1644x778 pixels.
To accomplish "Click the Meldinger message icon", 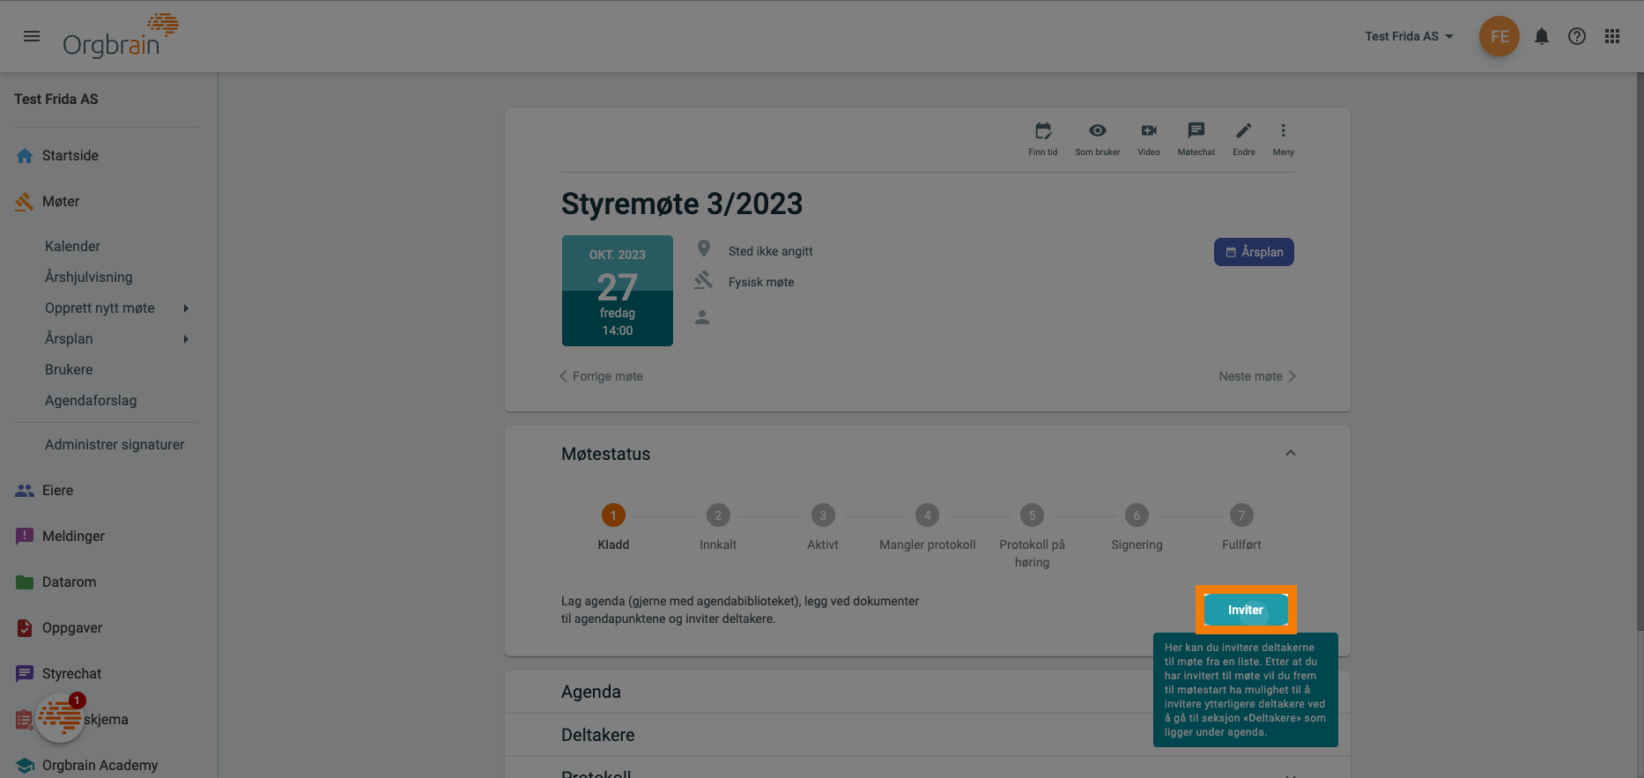I will (x=25, y=537).
